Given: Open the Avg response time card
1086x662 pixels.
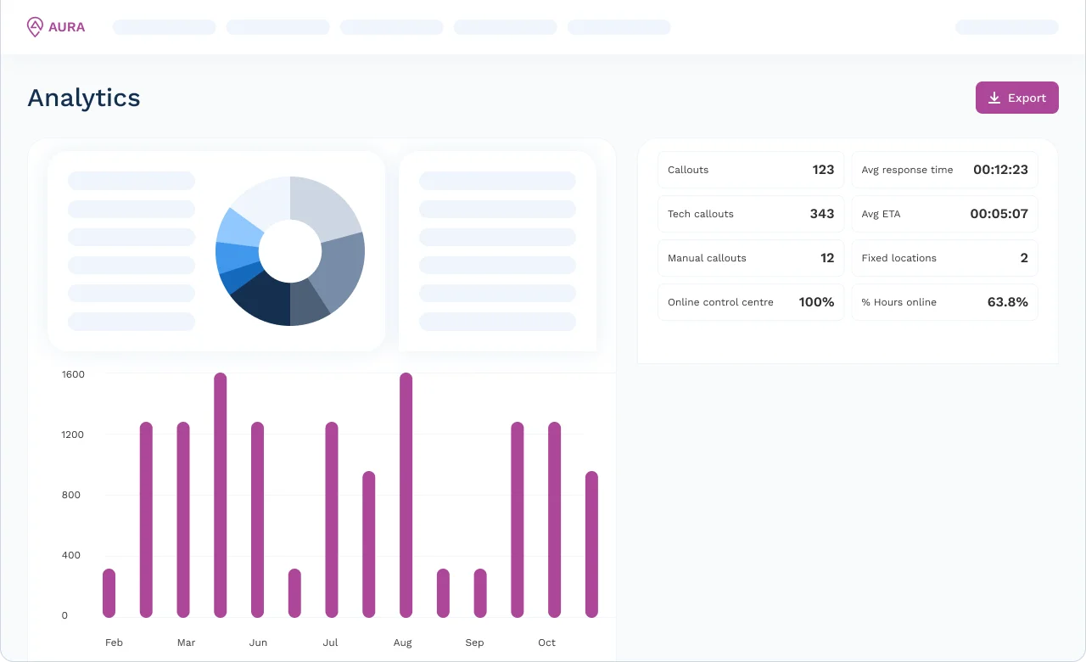Looking at the screenshot, I should [x=944, y=170].
